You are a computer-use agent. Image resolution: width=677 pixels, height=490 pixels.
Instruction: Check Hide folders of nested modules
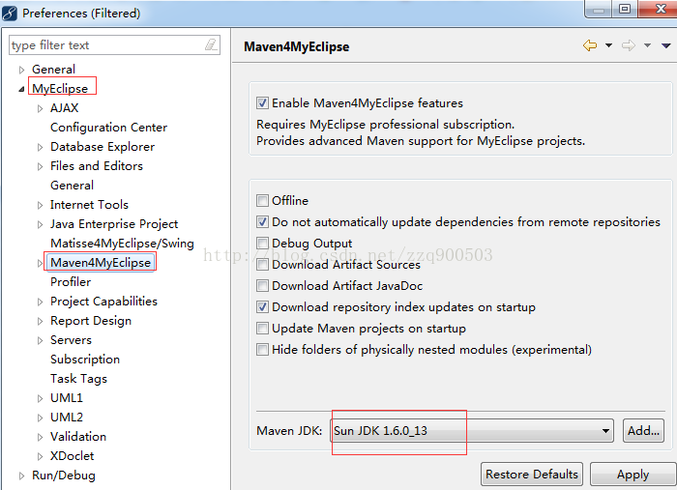click(262, 350)
